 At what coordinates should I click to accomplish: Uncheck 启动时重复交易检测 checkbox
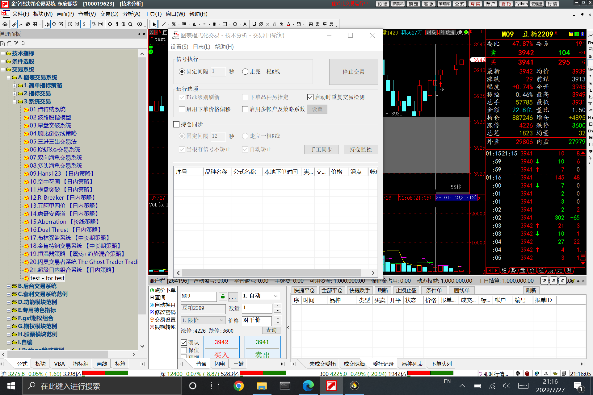310,97
